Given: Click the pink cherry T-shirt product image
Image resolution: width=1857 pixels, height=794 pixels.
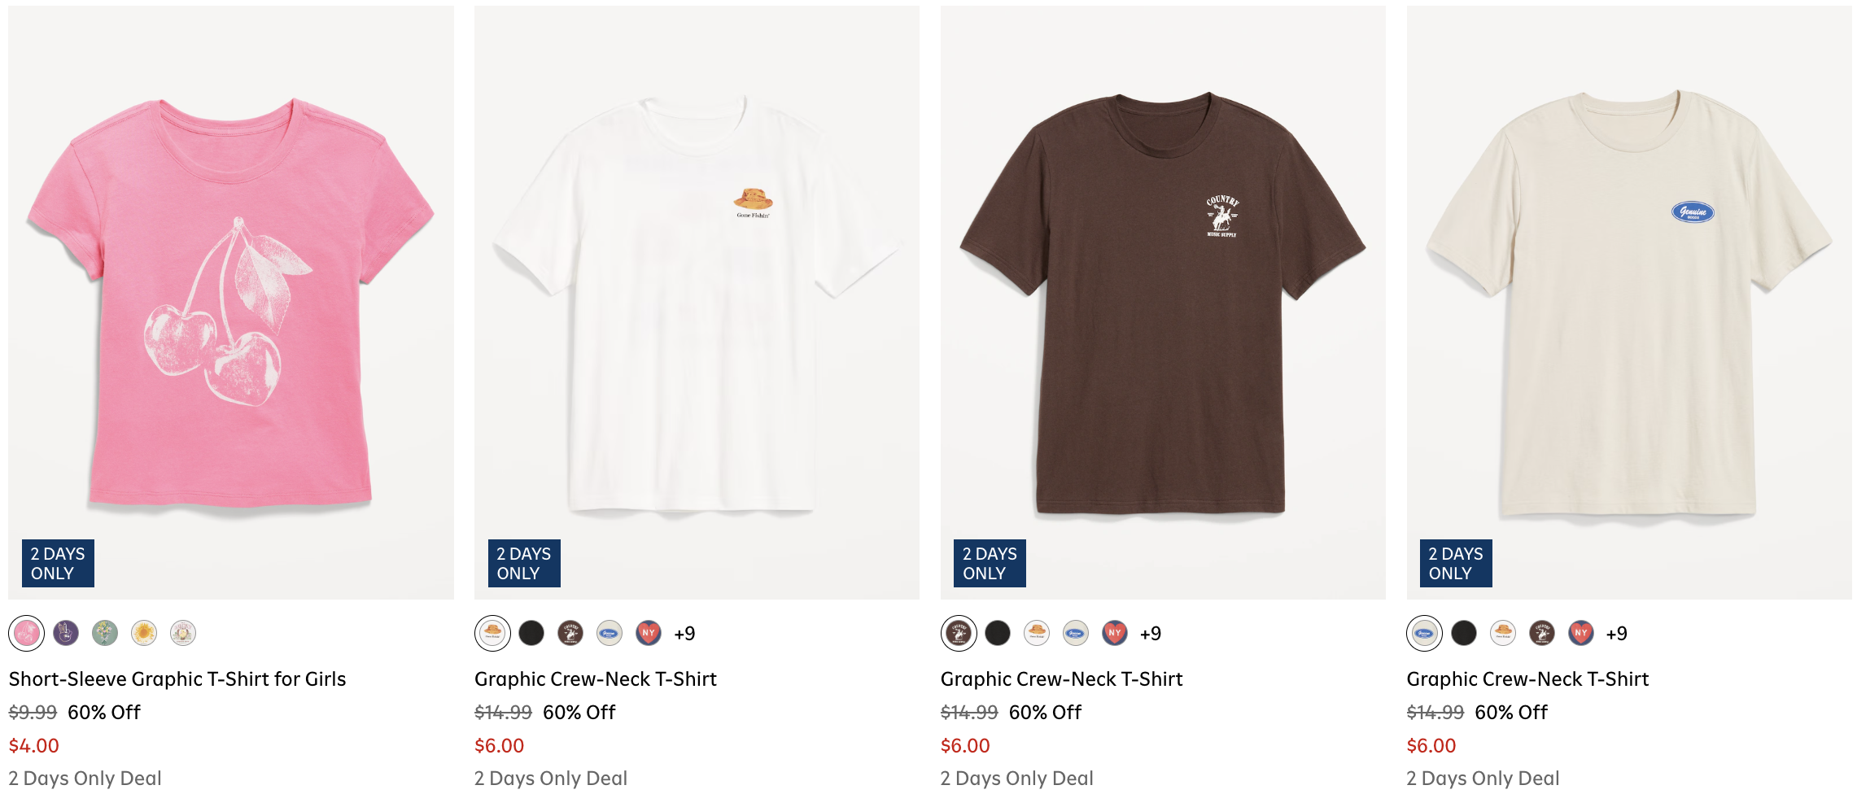Looking at the screenshot, I should coord(231,303).
